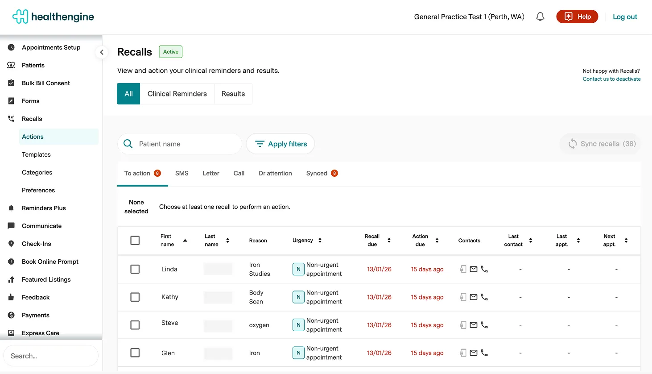Image resolution: width=652 pixels, height=374 pixels.
Task: Toggle the select-all checkbox in table header
Action: (x=135, y=241)
